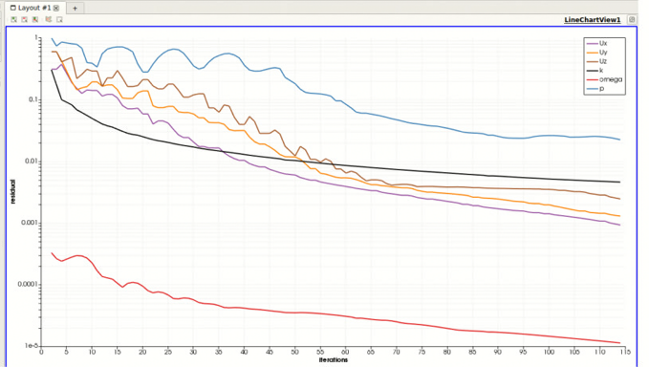Click the Uy legend entry
Screen dimensions: 649x367
(597, 53)
